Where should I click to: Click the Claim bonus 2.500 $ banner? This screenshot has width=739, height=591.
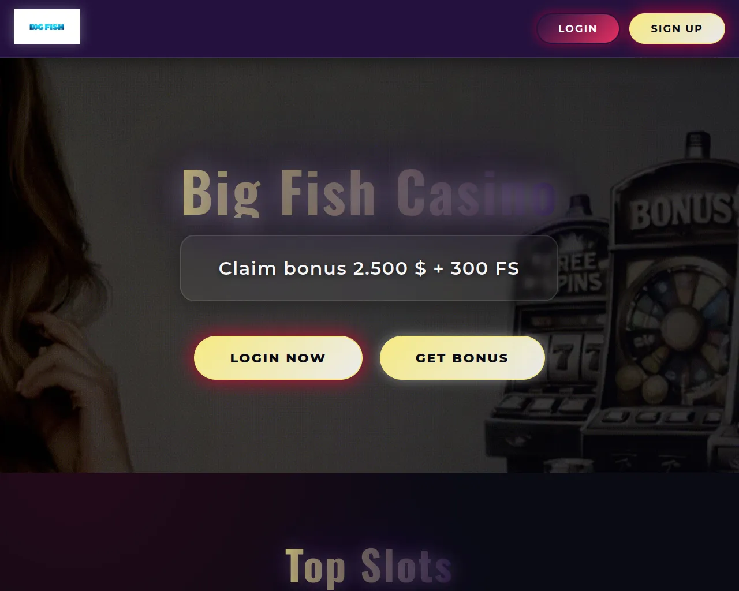(x=369, y=268)
